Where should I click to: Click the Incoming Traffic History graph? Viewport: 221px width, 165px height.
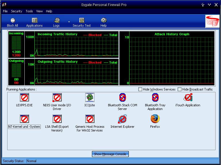71,44
